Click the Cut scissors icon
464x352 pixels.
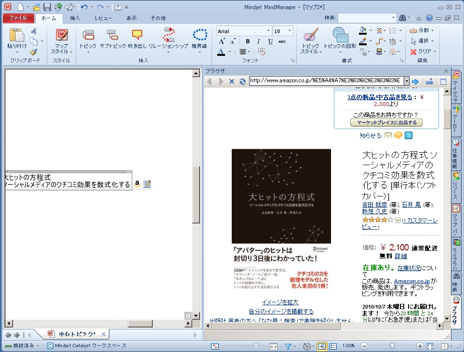(x=34, y=31)
